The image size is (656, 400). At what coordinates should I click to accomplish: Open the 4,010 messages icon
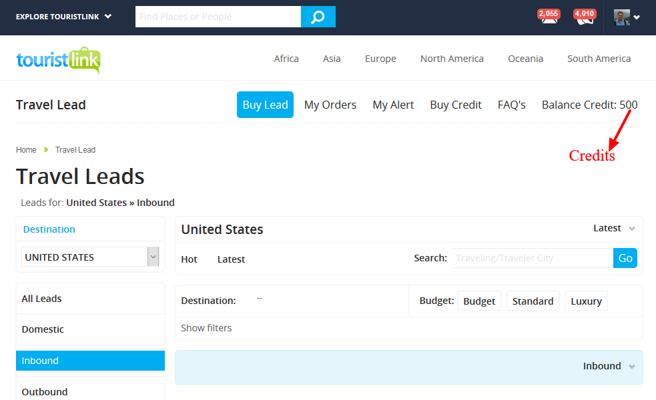[585, 17]
